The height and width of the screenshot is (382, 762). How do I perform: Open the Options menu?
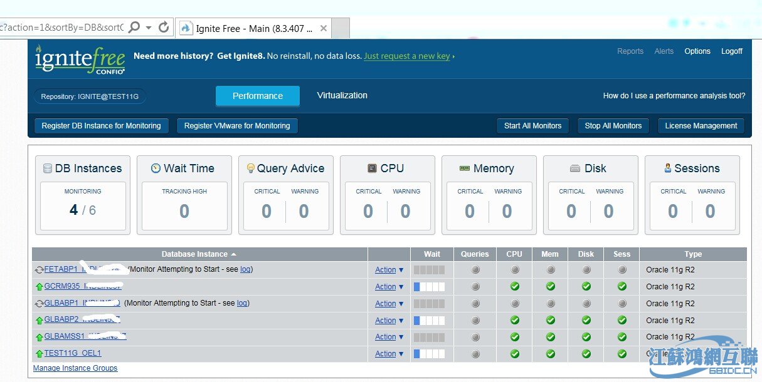(x=697, y=51)
